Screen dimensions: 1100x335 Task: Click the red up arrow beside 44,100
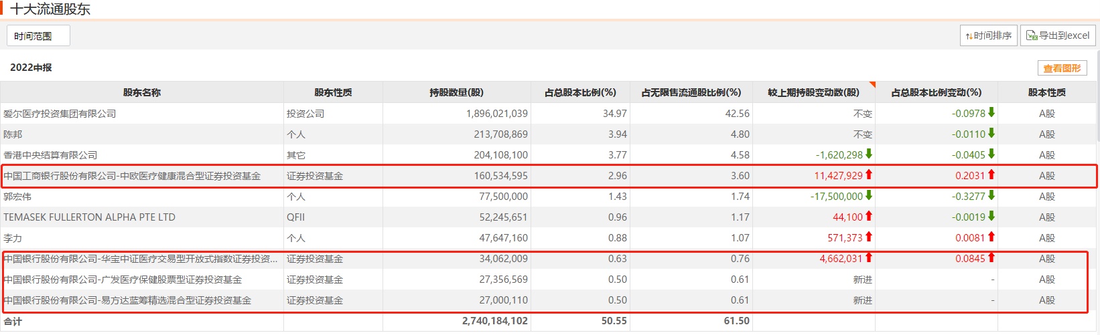point(869,216)
